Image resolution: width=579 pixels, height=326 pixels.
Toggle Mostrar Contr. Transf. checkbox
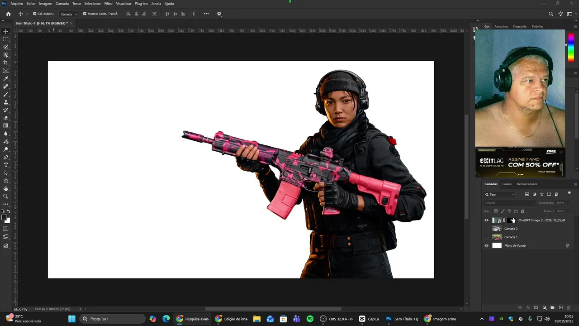85,14
